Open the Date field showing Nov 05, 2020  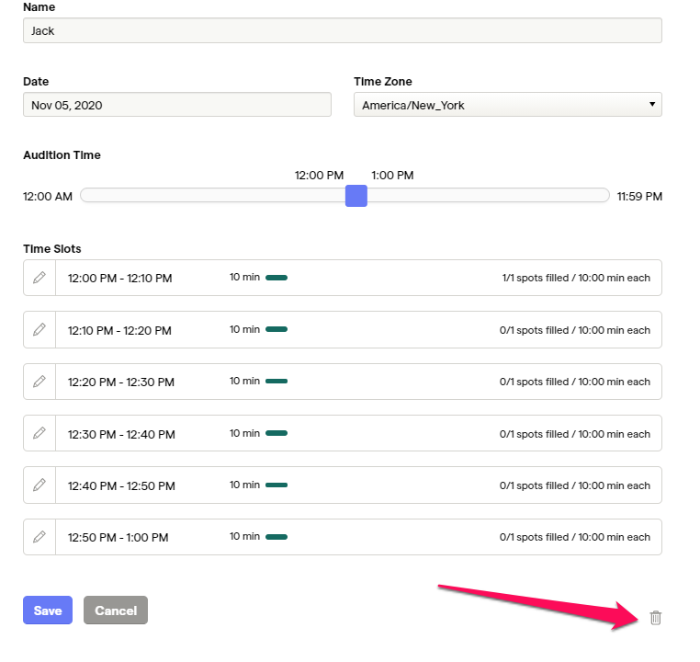(176, 105)
